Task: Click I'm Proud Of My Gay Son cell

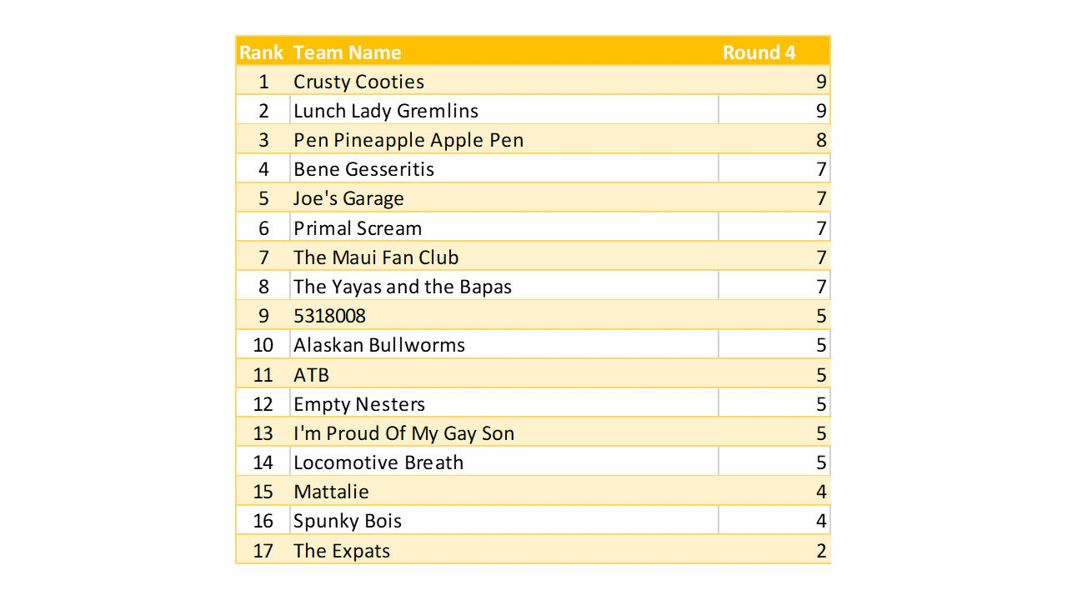Action: (404, 433)
